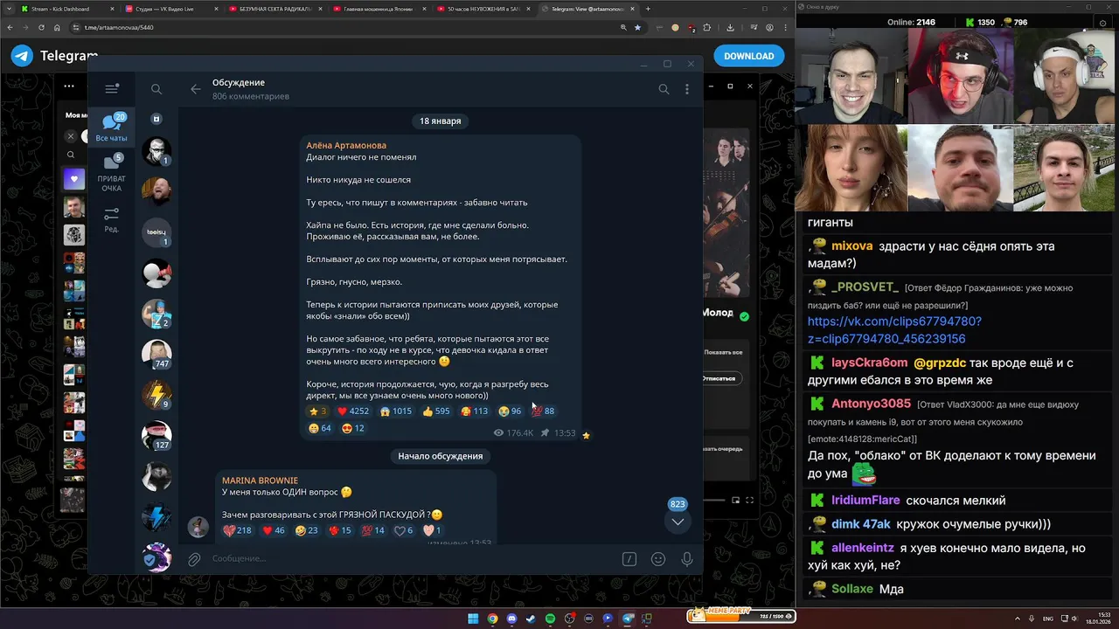Click the scream reaction showing 1015
Viewport: 1119px width, 629px height.
pyautogui.click(x=396, y=411)
